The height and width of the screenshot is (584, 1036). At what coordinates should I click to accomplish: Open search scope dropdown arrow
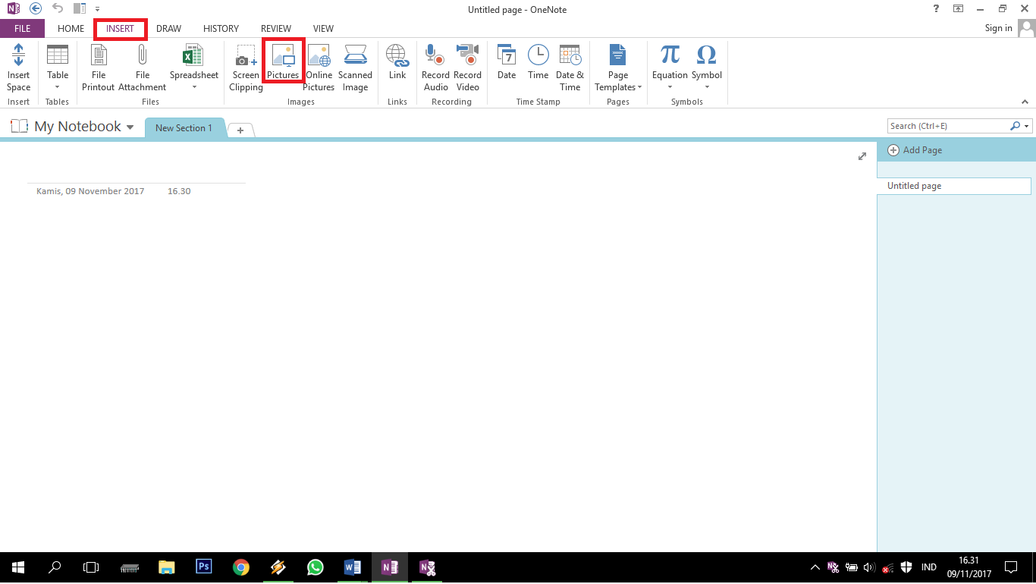pos(1027,126)
